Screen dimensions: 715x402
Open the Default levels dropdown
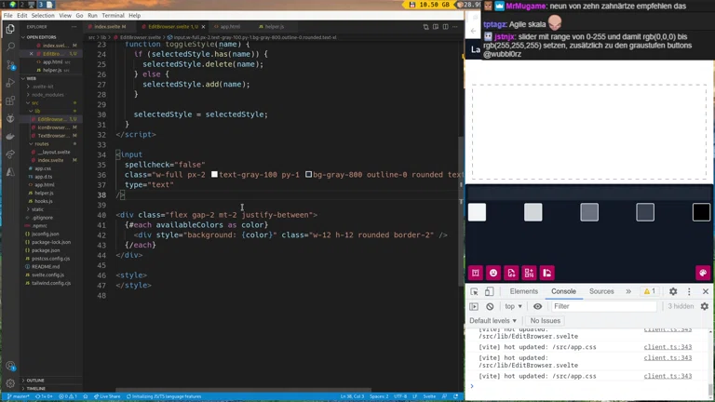tap(492, 321)
